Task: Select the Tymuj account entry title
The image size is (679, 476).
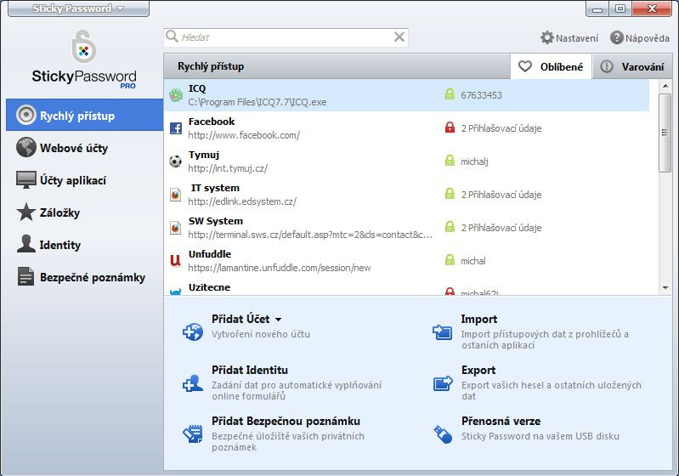Action: point(204,155)
